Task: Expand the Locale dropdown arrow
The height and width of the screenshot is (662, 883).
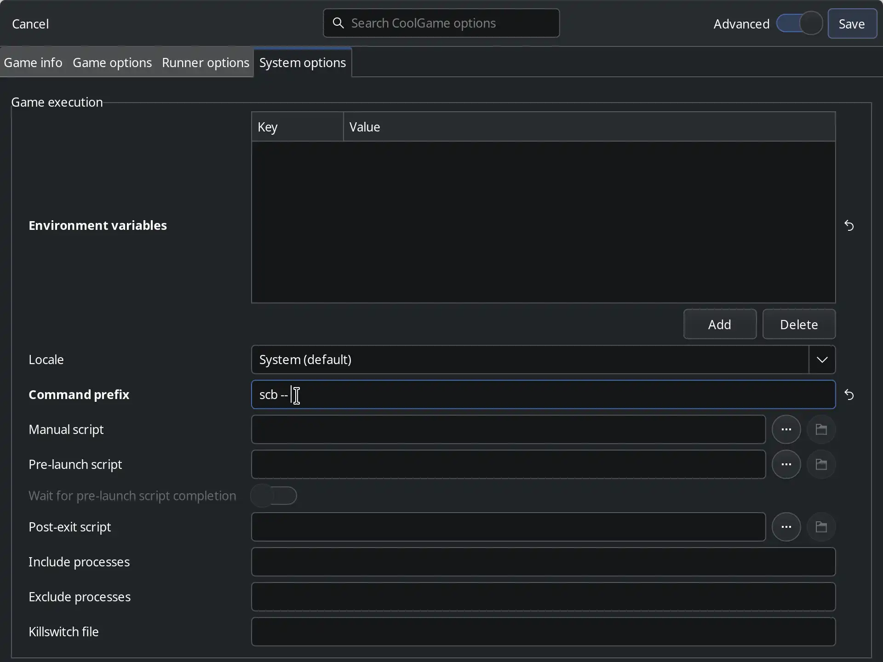Action: (822, 360)
